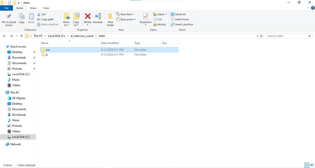Click Copy path in Clipboard group

[x=45, y=19]
